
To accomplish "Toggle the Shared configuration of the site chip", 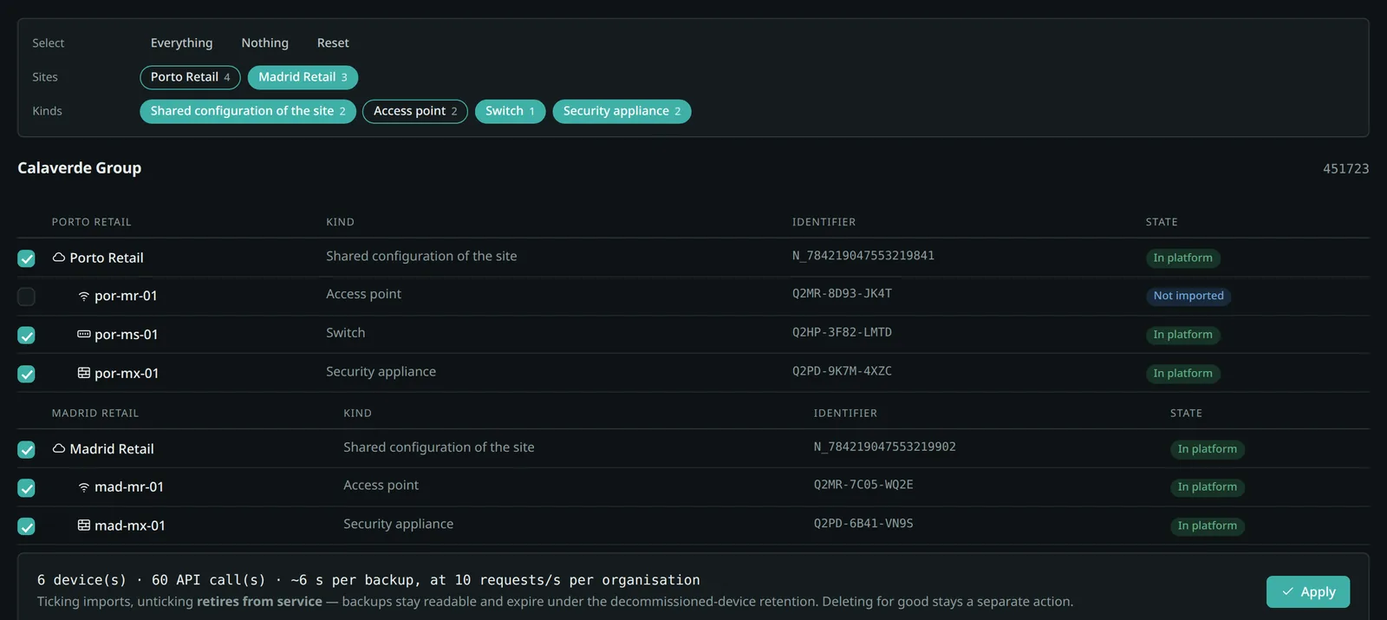I will pos(248,111).
